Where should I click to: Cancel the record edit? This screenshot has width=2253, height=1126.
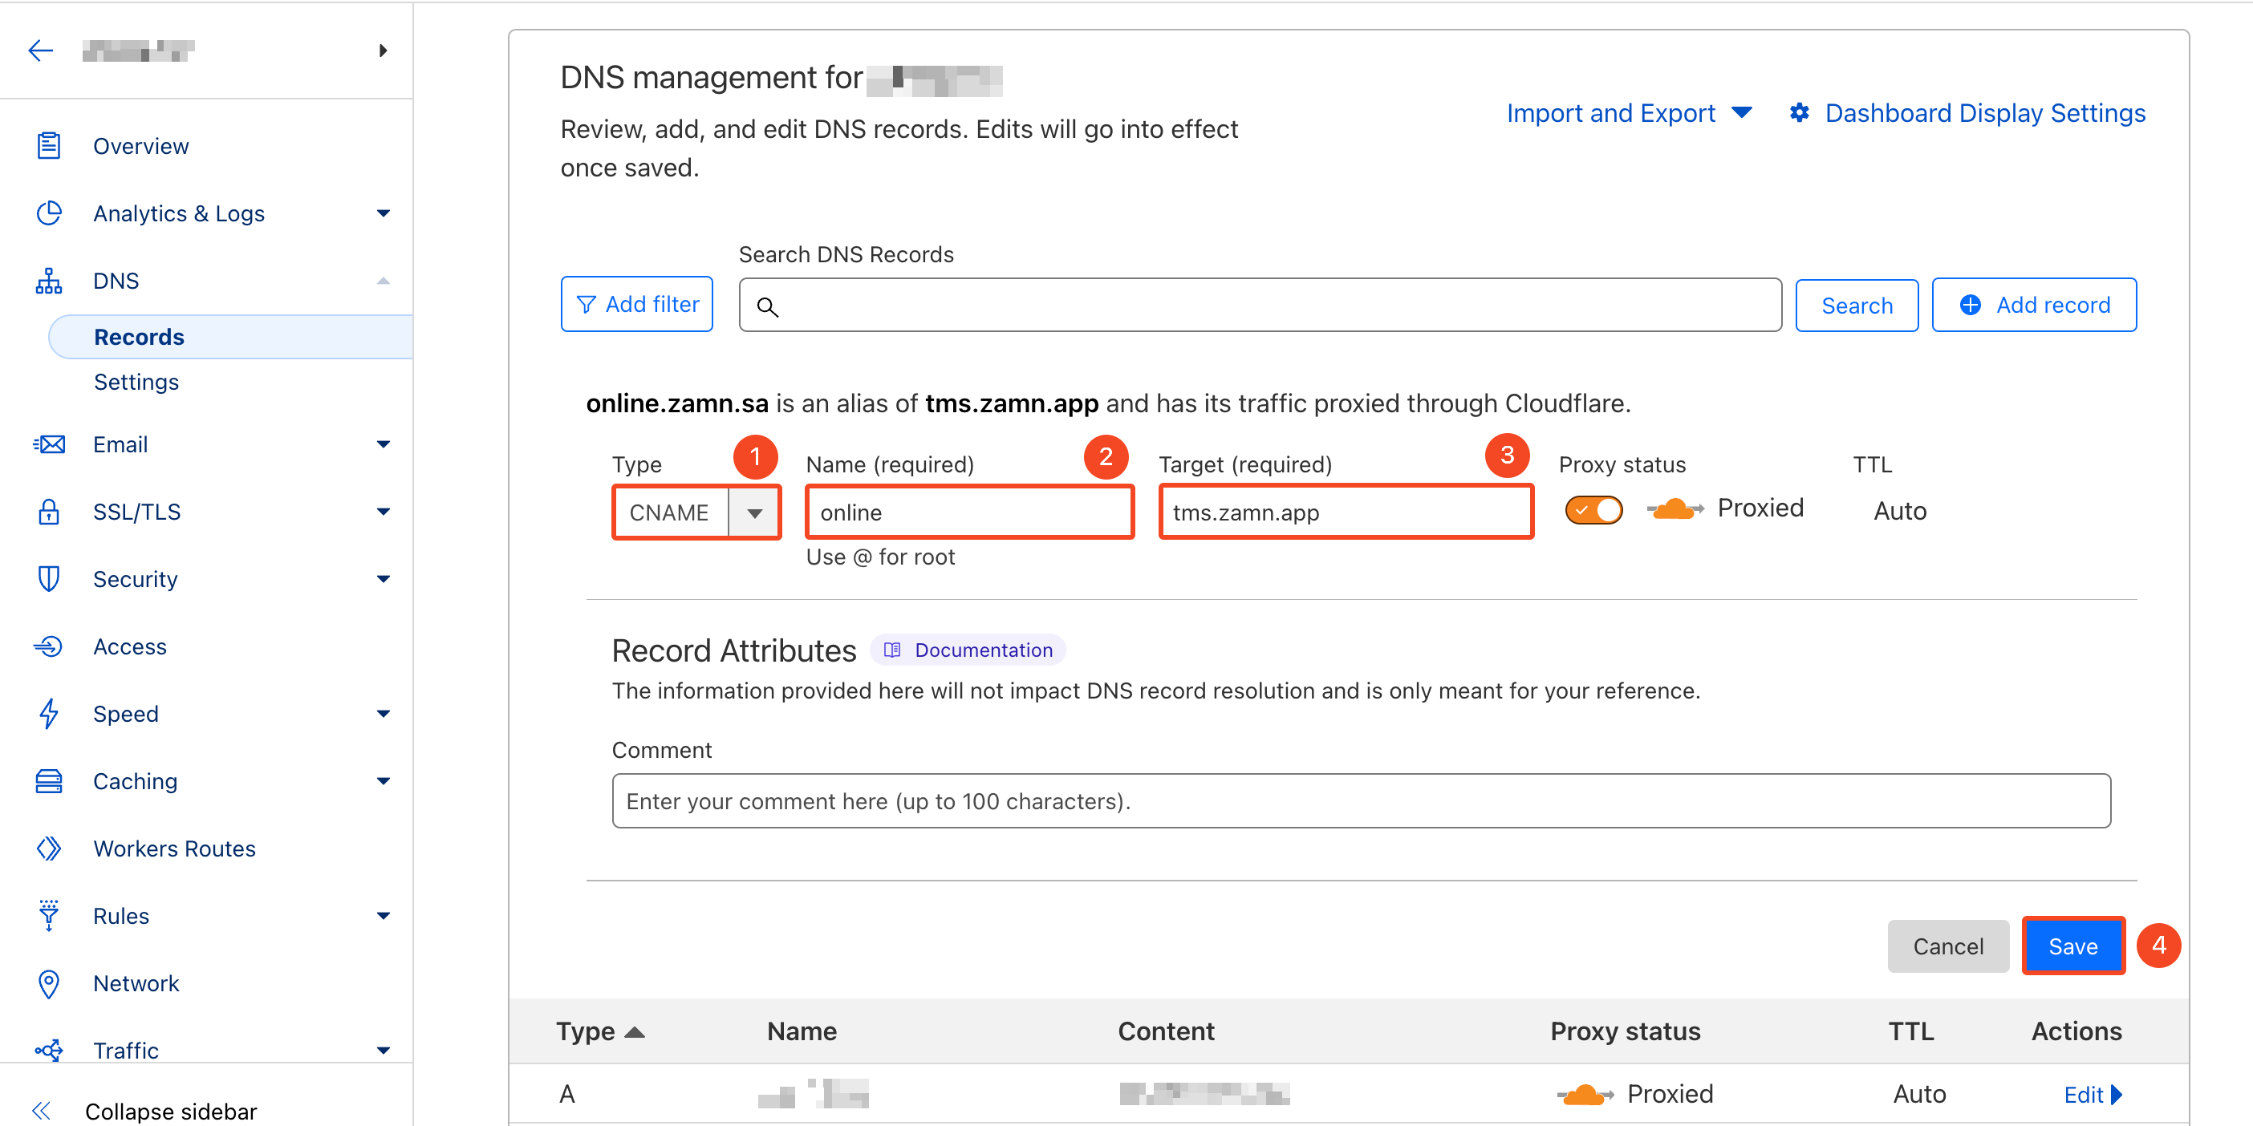point(1948,946)
